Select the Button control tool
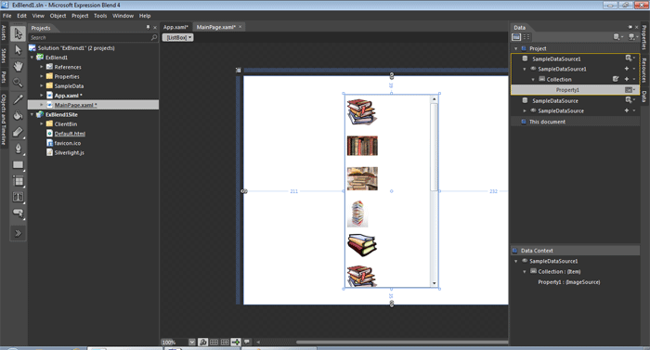Image resolution: width=650 pixels, height=350 pixels. tap(18, 214)
